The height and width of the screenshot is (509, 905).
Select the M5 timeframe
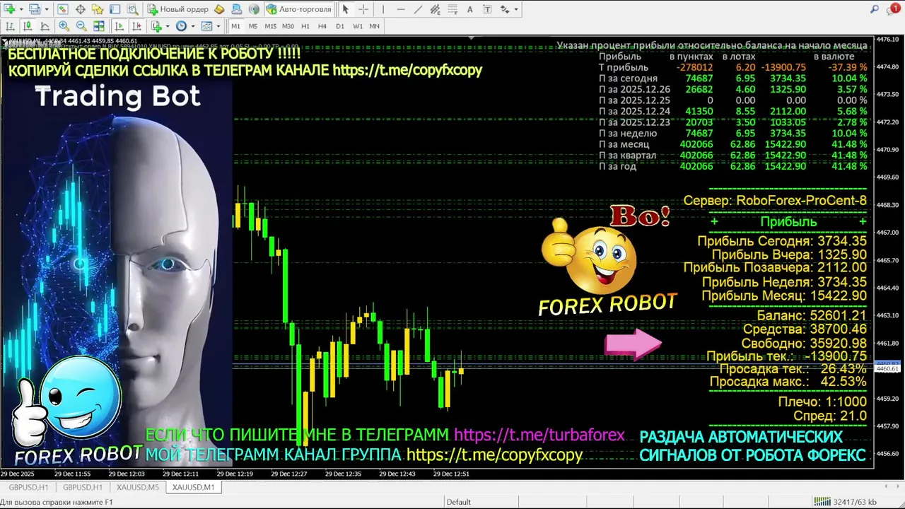click(253, 26)
